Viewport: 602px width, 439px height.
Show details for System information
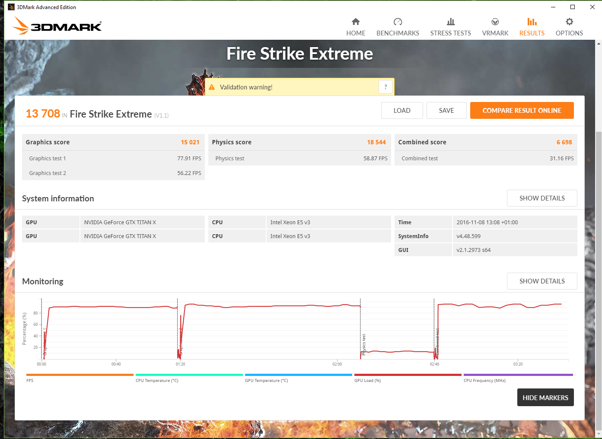click(542, 198)
